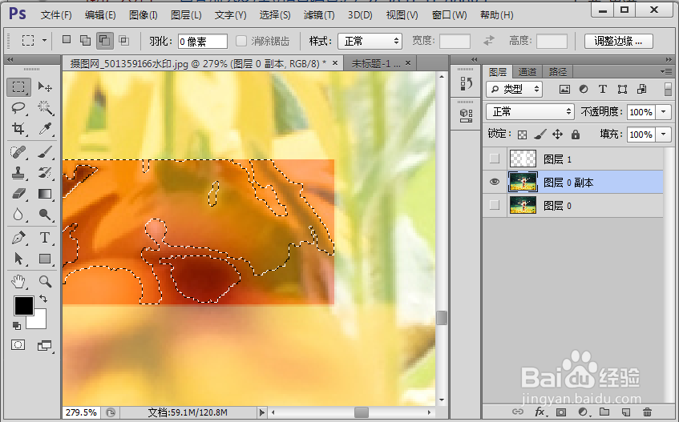Select the Rectangular Marquee tool

(x=18, y=87)
